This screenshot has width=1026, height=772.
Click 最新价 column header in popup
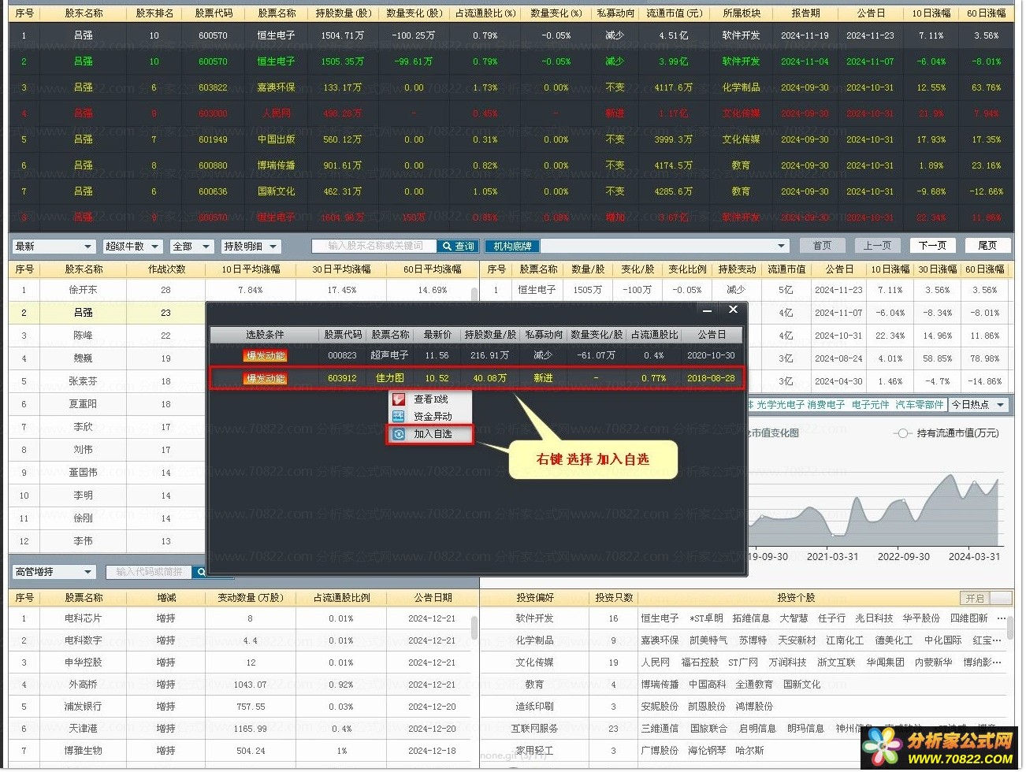click(437, 335)
